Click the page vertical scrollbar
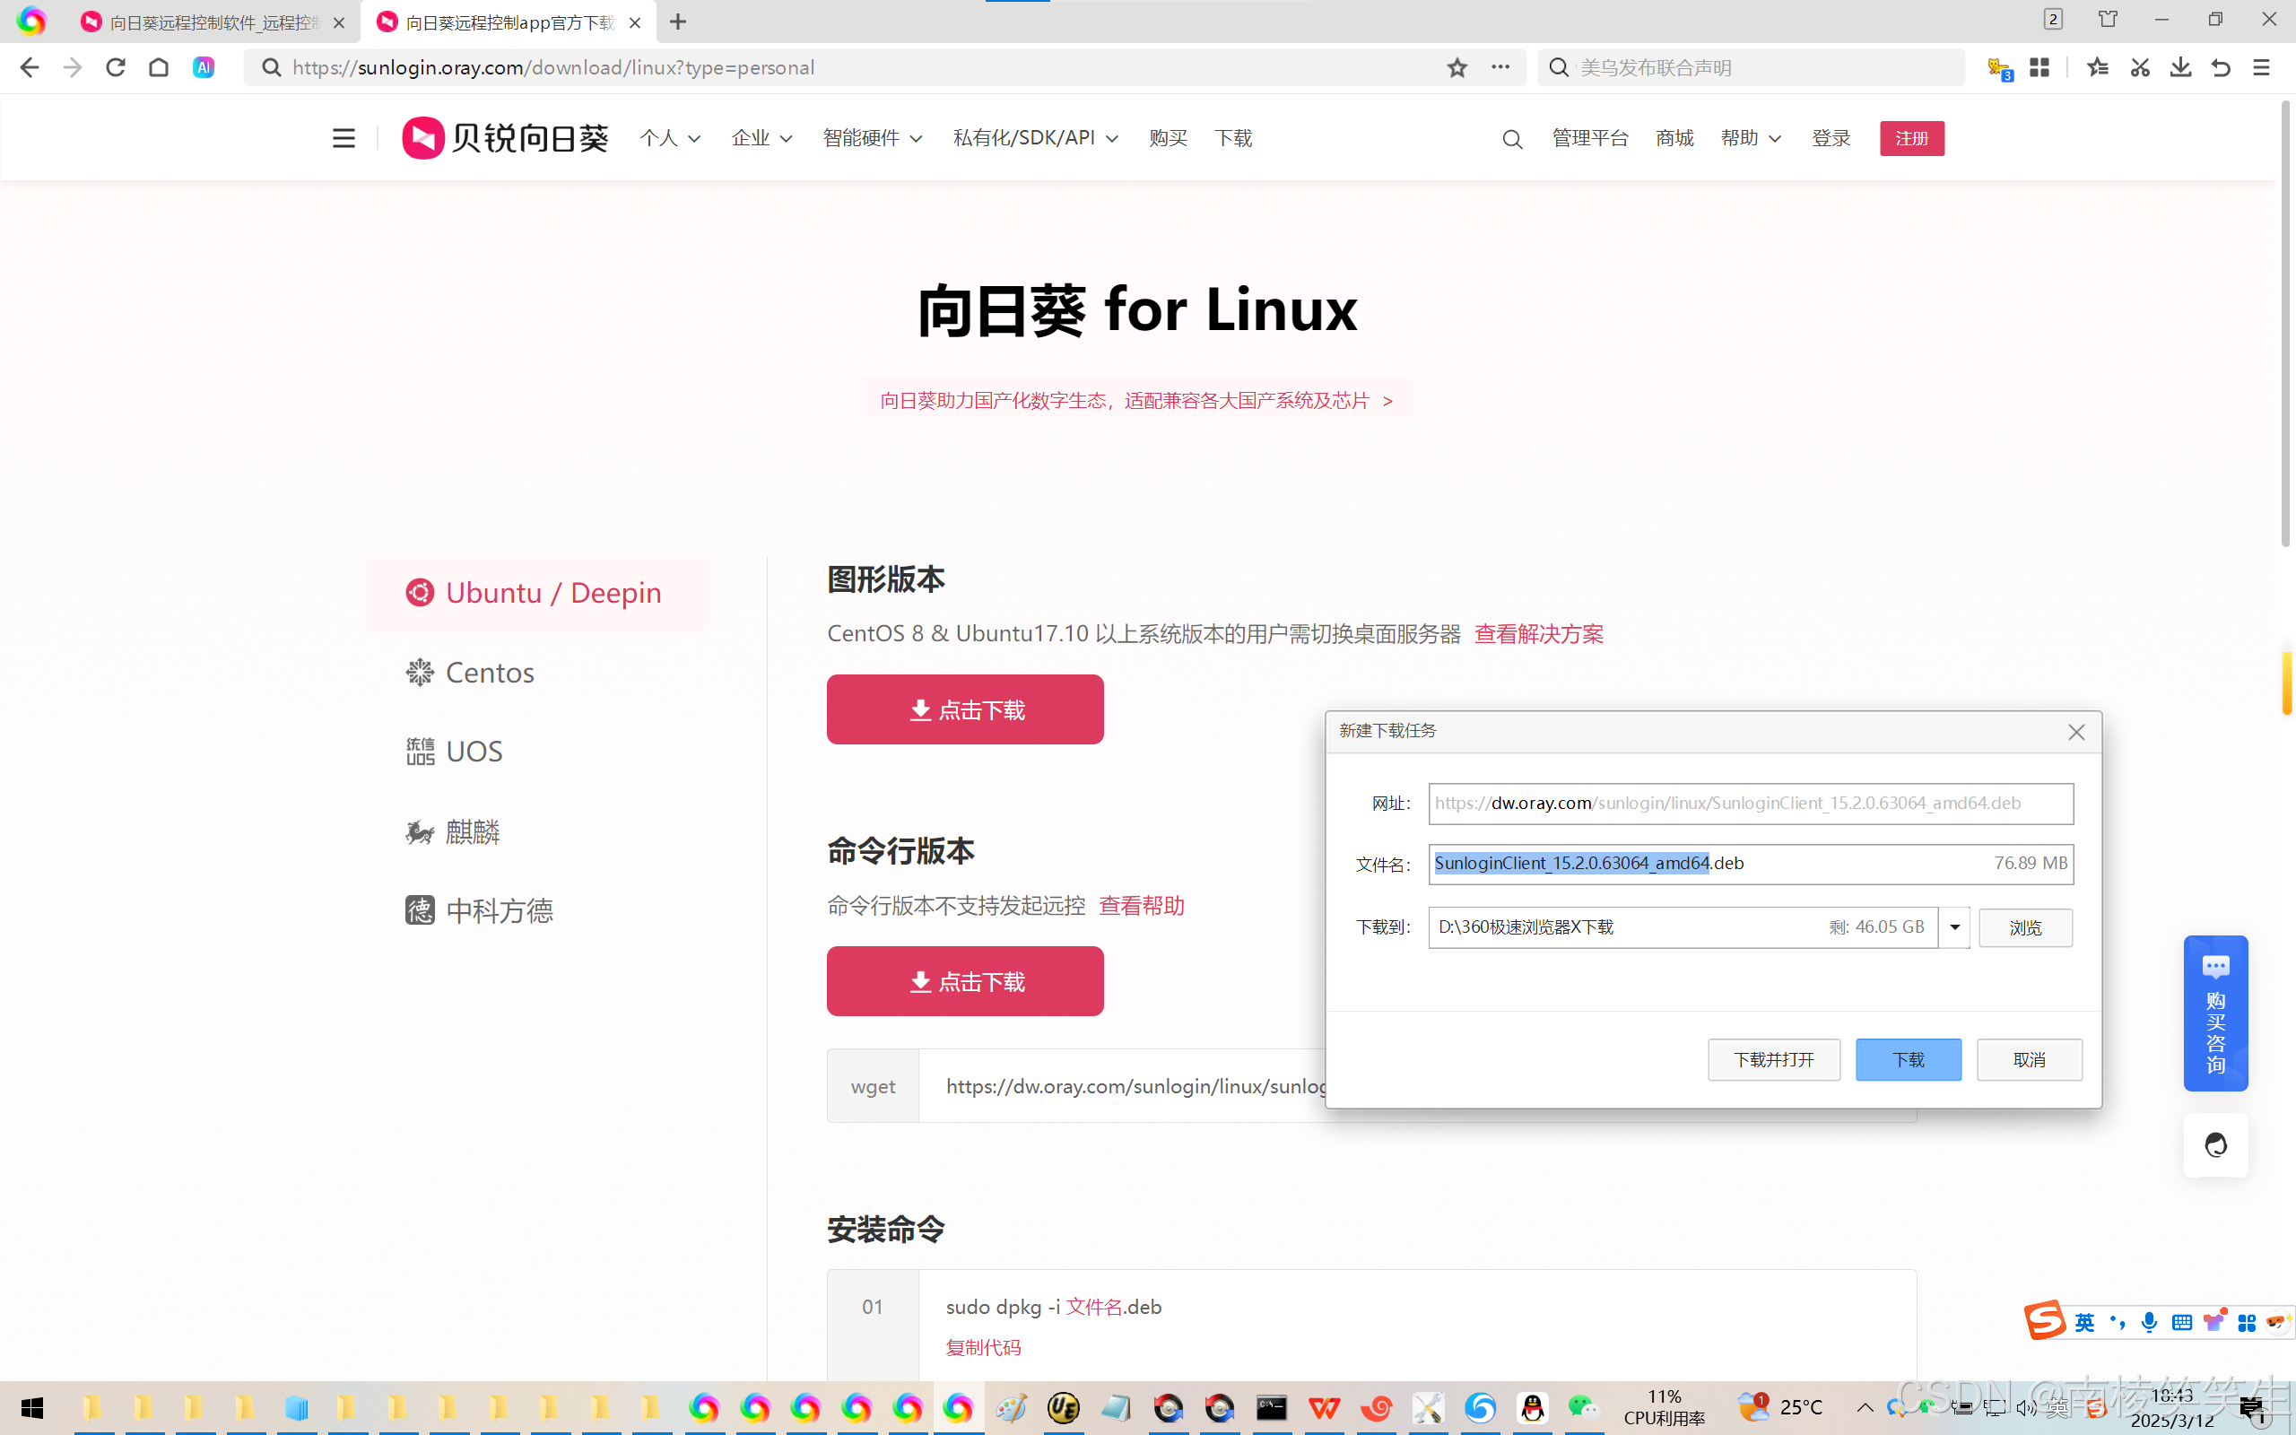 (2285, 323)
